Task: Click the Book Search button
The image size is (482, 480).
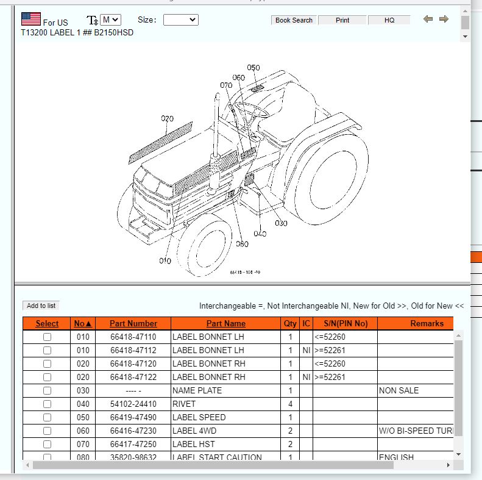Action: 294,20
